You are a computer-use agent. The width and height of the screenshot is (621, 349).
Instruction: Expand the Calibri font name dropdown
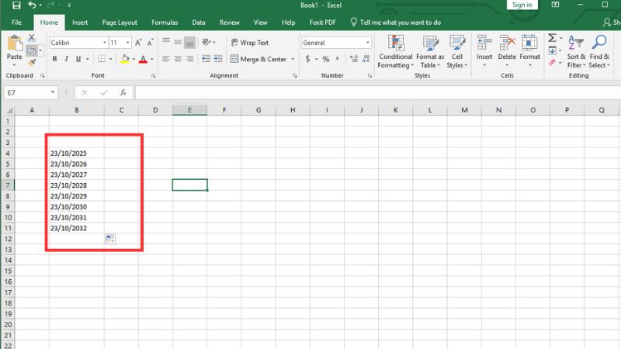pos(104,43)
